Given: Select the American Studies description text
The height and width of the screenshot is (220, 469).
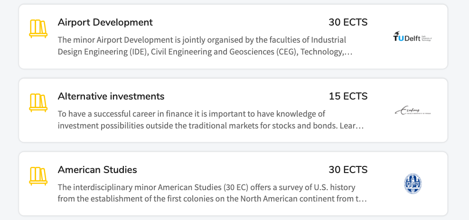Looking at the screenshot, I should (212, 193).
